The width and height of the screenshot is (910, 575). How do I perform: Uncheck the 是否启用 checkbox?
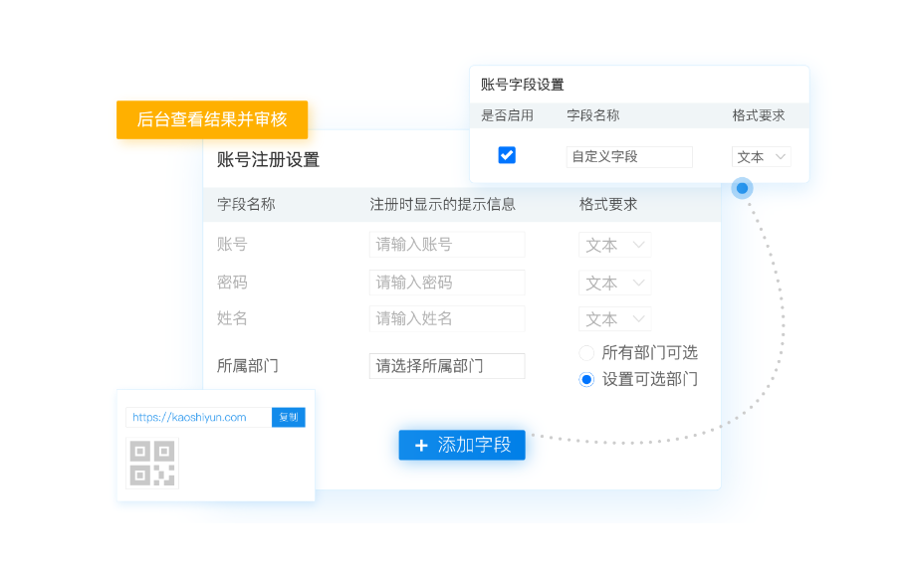(507, 155)
